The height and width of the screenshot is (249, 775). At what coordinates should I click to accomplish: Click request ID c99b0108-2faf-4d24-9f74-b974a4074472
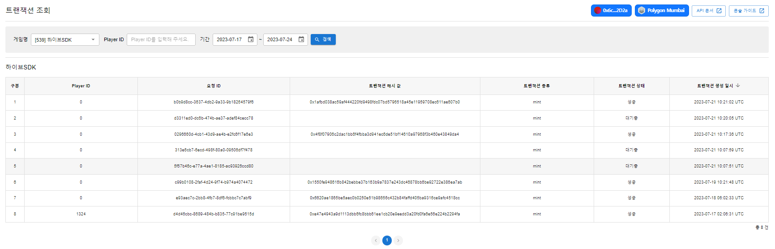point(214,182)
